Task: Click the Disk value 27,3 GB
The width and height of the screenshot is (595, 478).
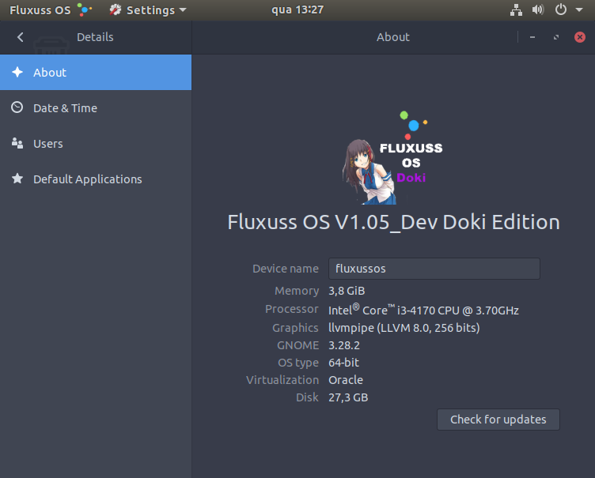Action: [348, 397]
